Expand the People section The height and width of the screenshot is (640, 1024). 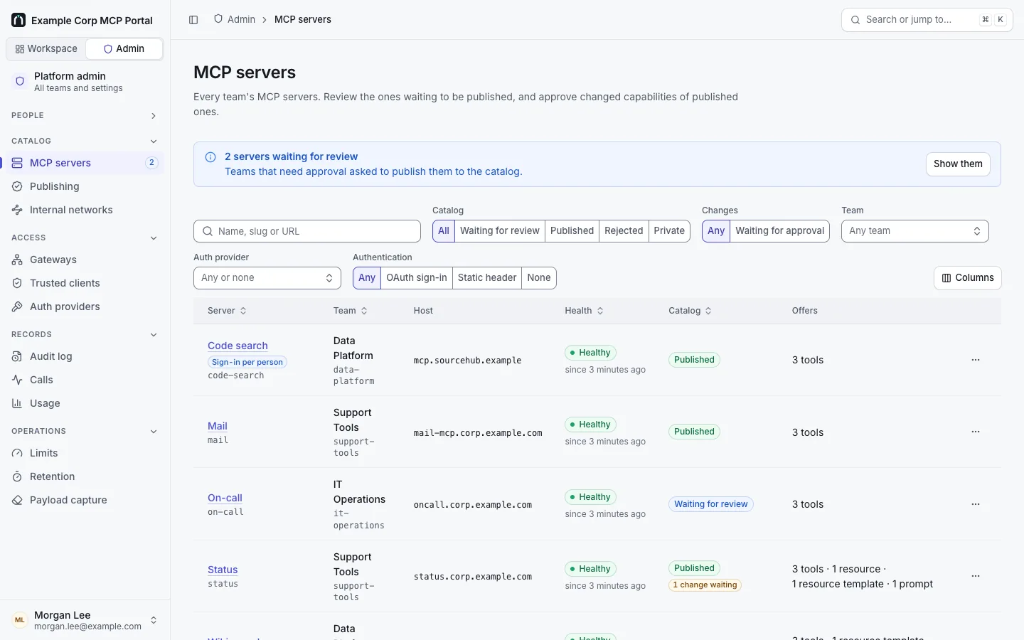pyautogui.click(x=84, y=115)
